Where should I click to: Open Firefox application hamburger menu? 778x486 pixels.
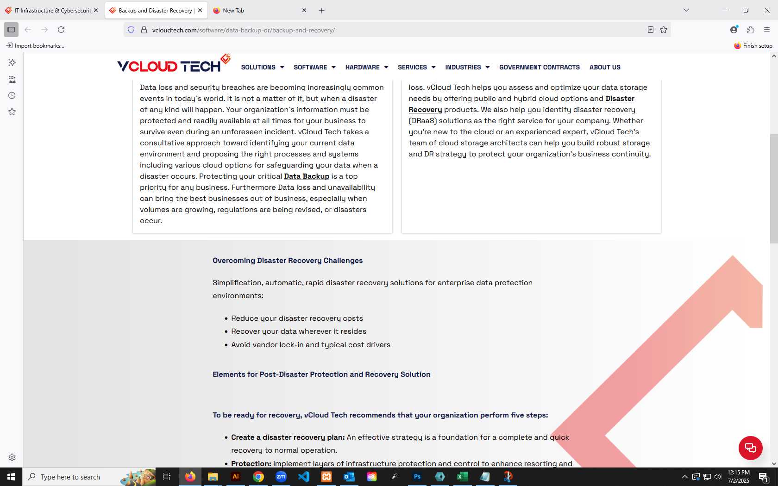pos(767,30)
